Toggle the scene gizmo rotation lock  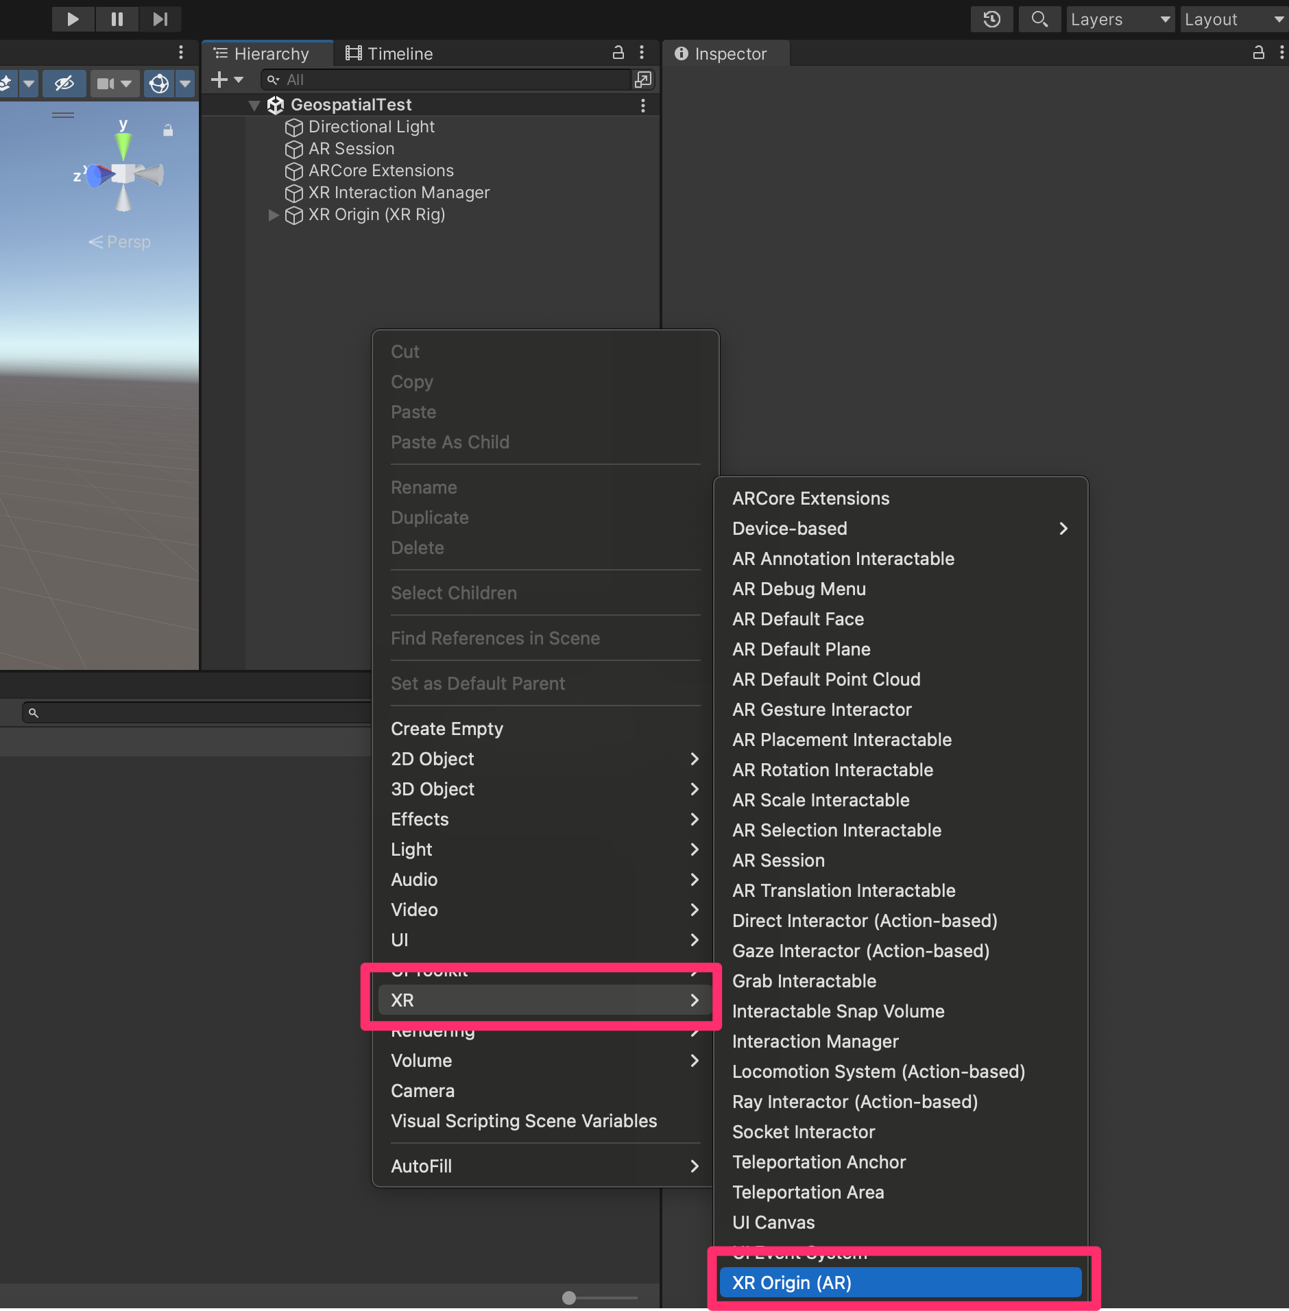pos(168,130)
